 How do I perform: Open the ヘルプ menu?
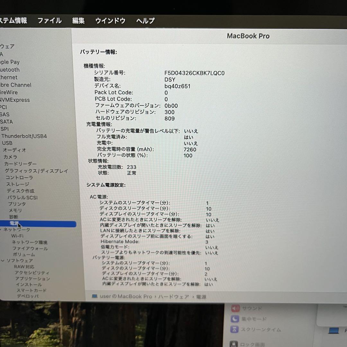(x=145, y=21)
